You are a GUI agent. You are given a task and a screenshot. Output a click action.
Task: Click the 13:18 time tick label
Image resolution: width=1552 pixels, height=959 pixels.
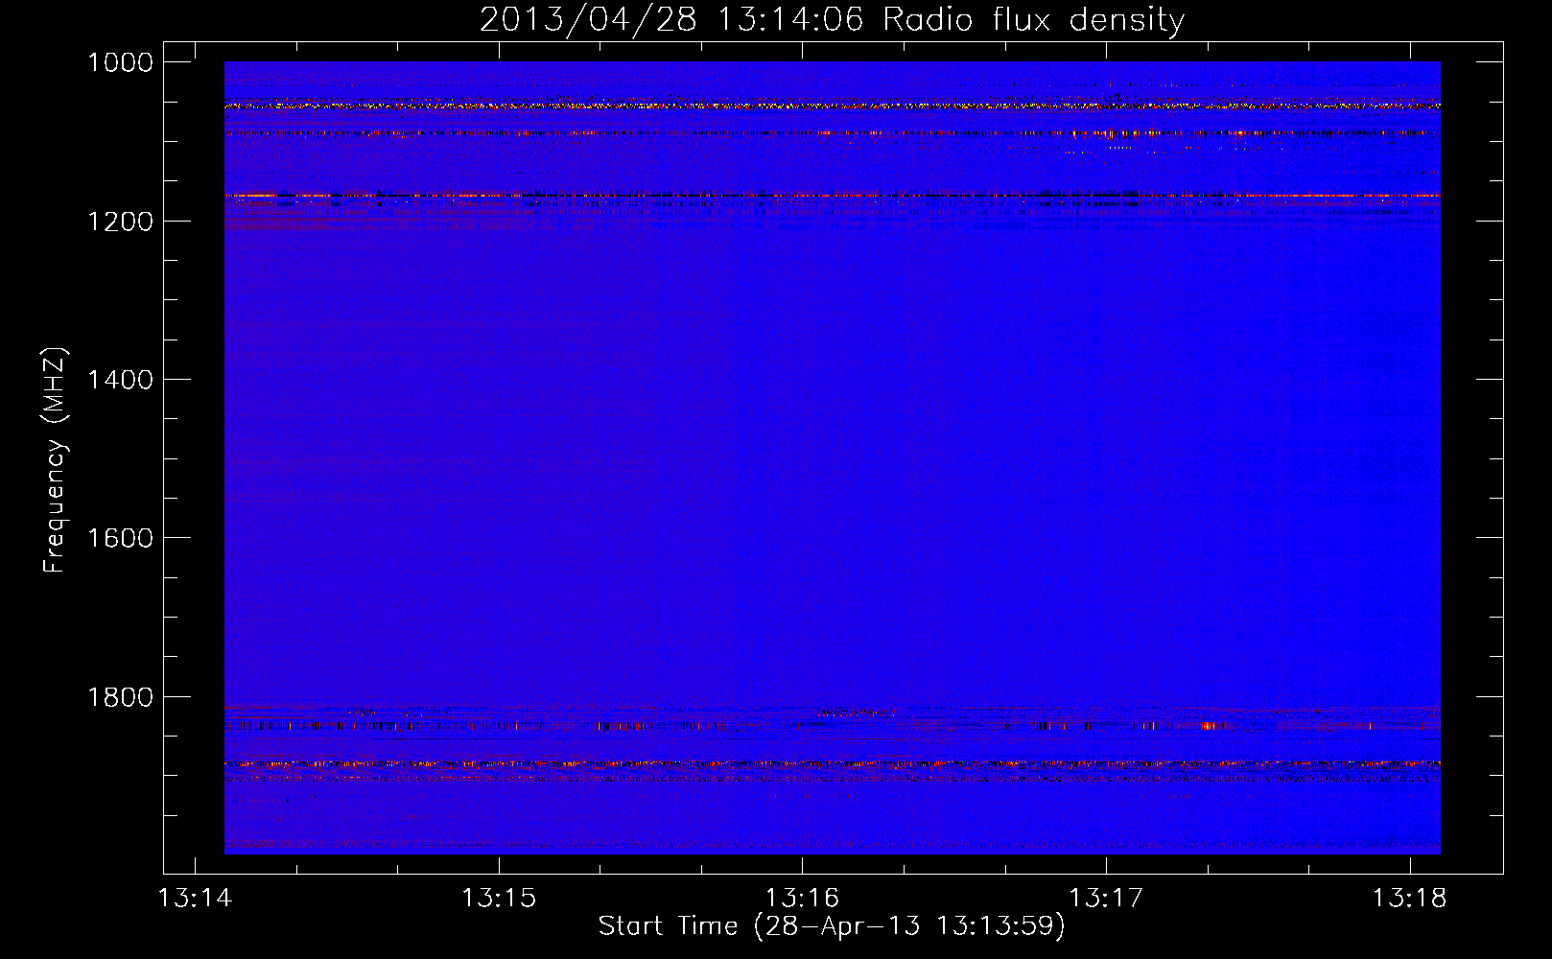[1410, 899]
